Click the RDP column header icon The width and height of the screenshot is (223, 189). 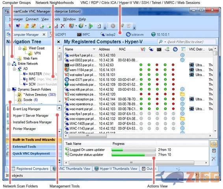tap(151, 50)
